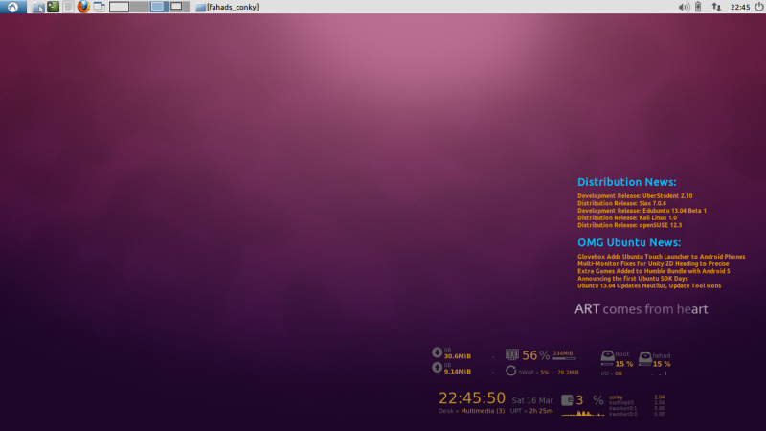Click the kworker/0:1 process entry

(x=623, y=408)
